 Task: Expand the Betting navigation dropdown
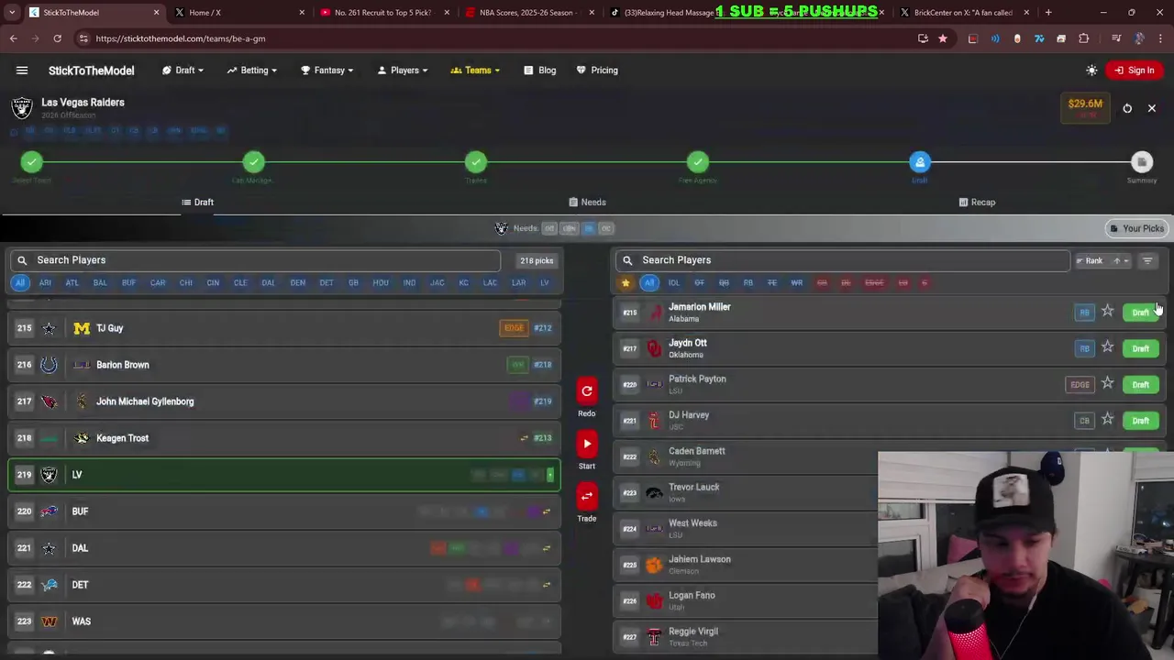(x=254, y=71)
